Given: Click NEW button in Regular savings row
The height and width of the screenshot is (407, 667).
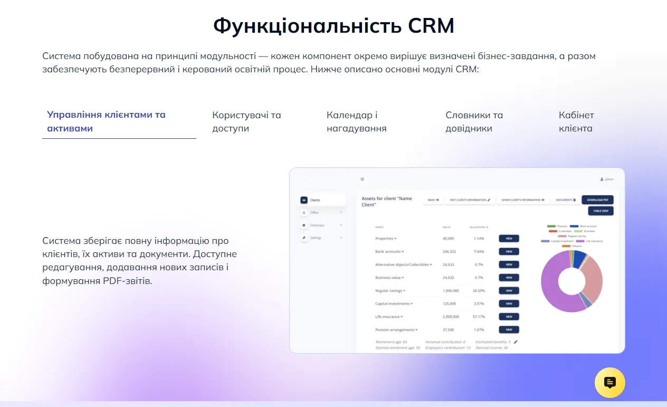Looking at the screenshot, I should pos(509,291).
